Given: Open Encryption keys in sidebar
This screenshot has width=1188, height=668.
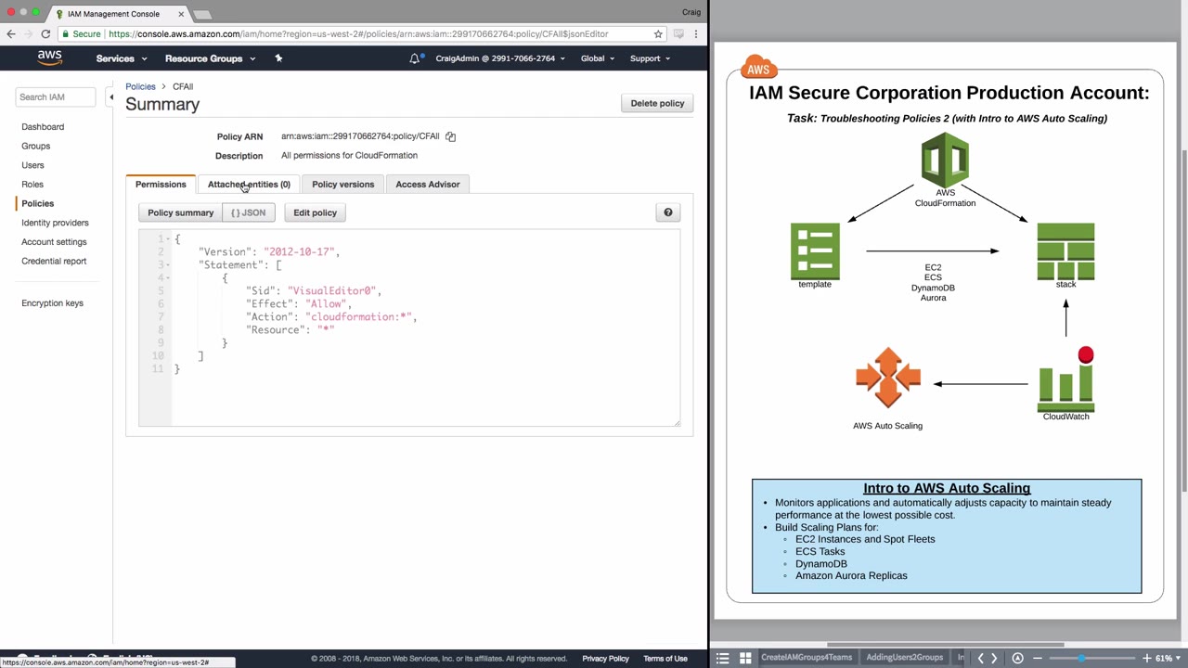Looking at the screenshot, I should point(52,303).
